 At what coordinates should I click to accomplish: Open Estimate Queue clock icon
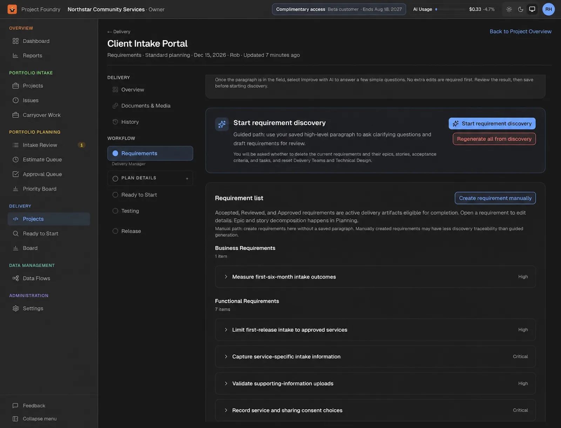click(x=15, y=159)
